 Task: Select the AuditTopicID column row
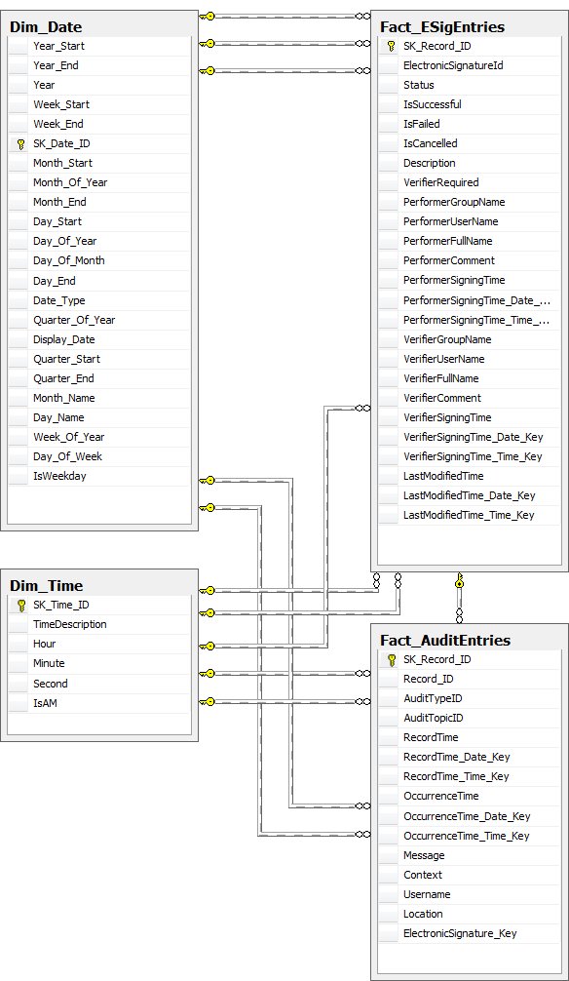point(469,718)
